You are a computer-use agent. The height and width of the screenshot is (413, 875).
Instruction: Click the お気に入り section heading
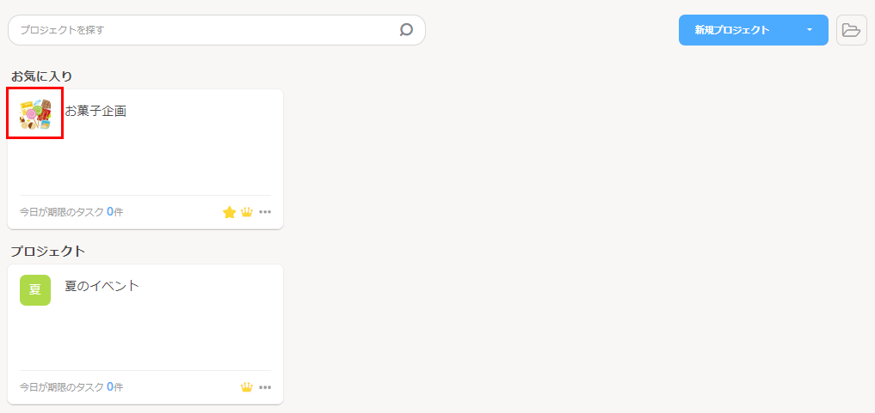click(41, 76)
